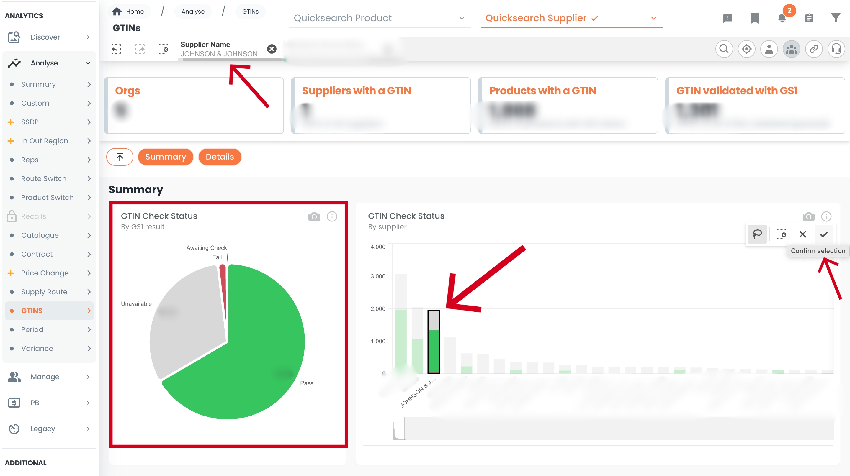850x476 pixels.
Task: Open the In Out Region sidebar item
Action: (x=49, y=141)
